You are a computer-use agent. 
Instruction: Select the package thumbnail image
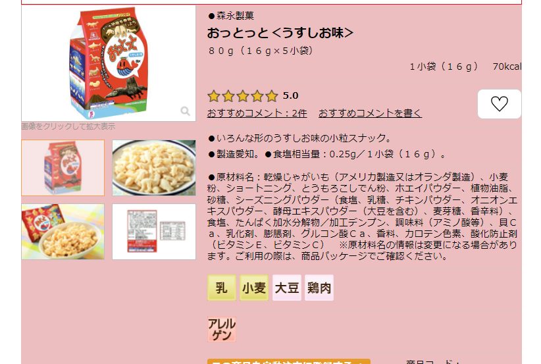click(63, 168)
